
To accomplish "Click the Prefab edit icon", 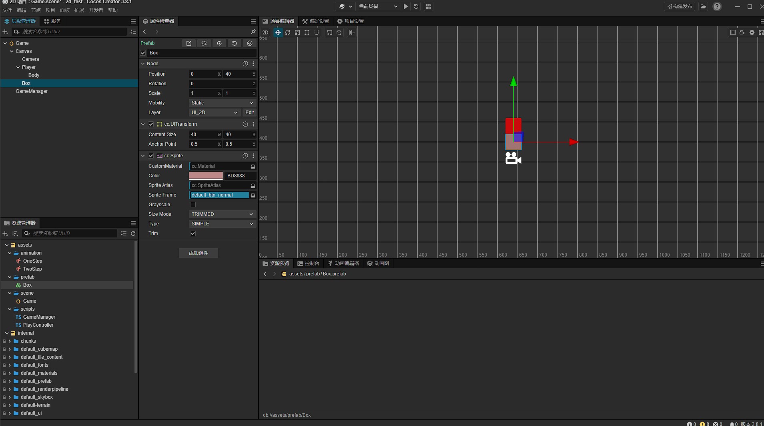I will (x=189, y=43).
